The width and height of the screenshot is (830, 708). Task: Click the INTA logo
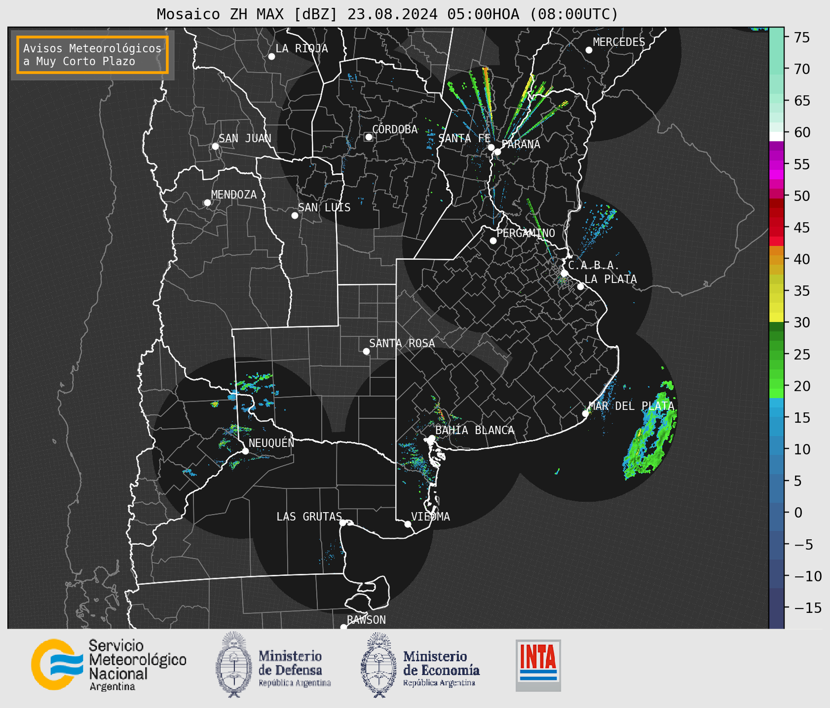[538, 665]
